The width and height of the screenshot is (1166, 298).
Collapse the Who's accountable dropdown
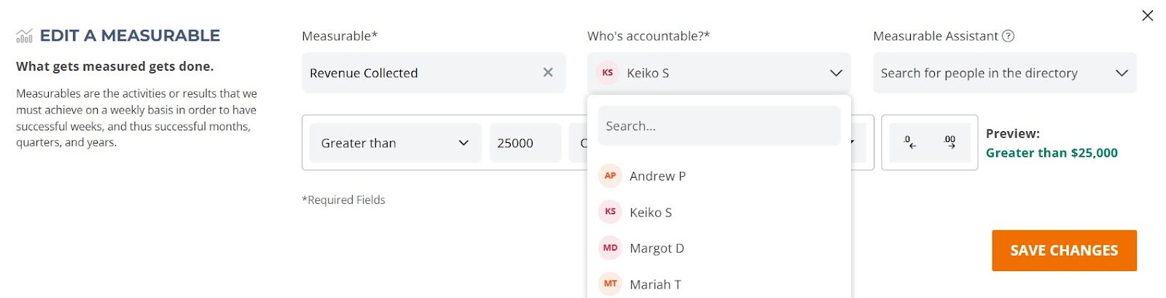click(836, 73)
